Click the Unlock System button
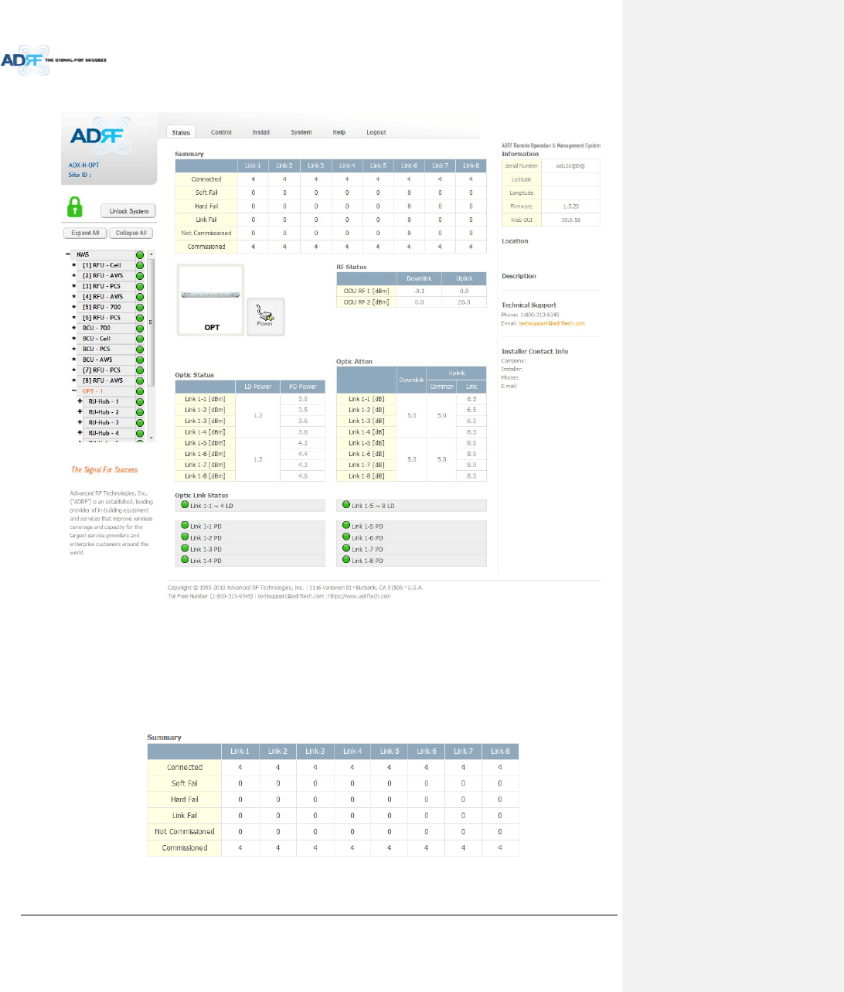This screenshot has height=992, width=844. coord(128,211)
